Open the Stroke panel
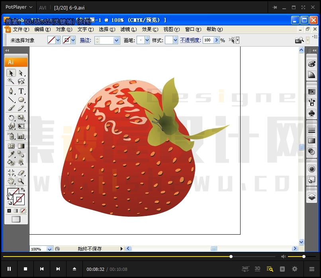This screenshot has height=278, width=321. pos(311,130)
